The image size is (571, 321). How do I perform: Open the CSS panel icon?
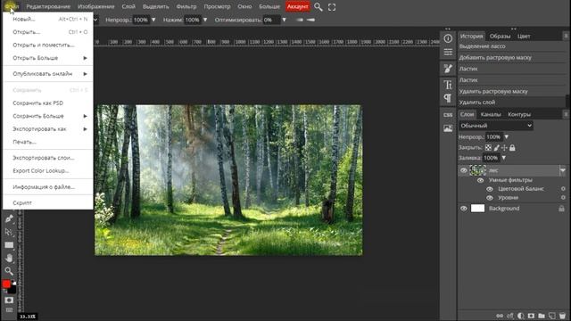(448, 115)
